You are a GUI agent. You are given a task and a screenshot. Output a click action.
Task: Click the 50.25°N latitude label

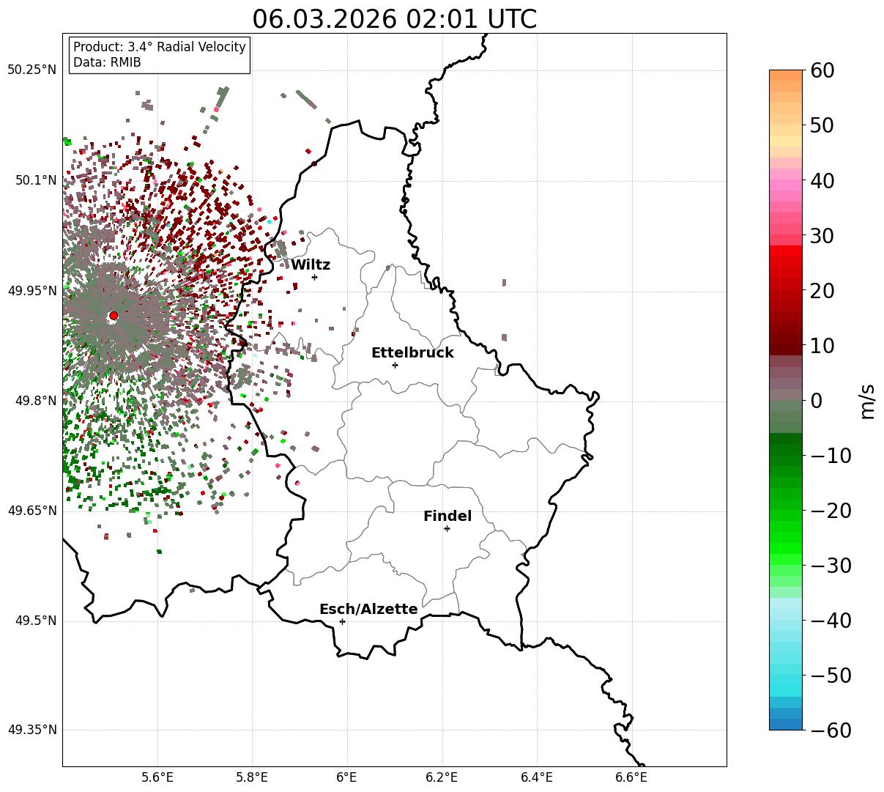(x=31, y=70)
